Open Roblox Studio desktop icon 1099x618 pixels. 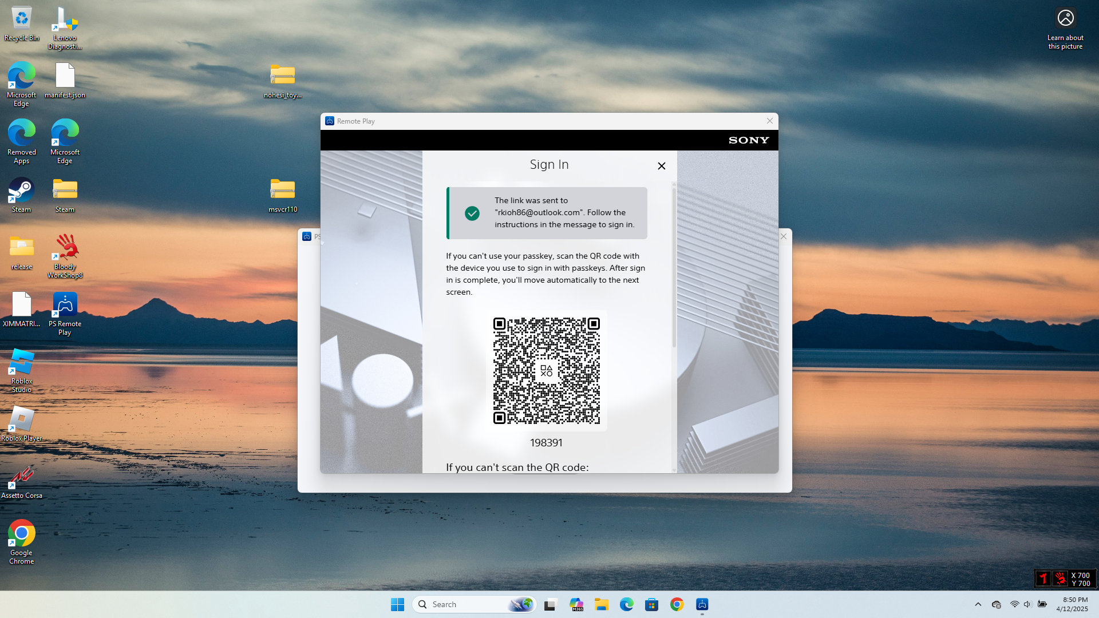21,363
